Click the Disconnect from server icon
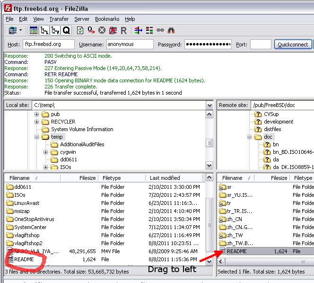Image resolution: width=314 pixels, height=283 pixels. coord(113,30)
